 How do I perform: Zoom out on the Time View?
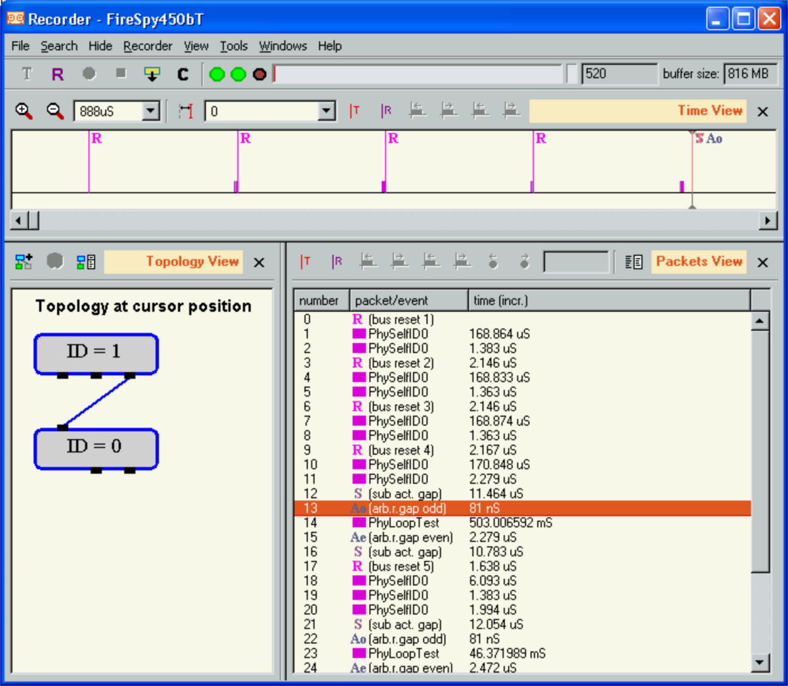(55, 111)
